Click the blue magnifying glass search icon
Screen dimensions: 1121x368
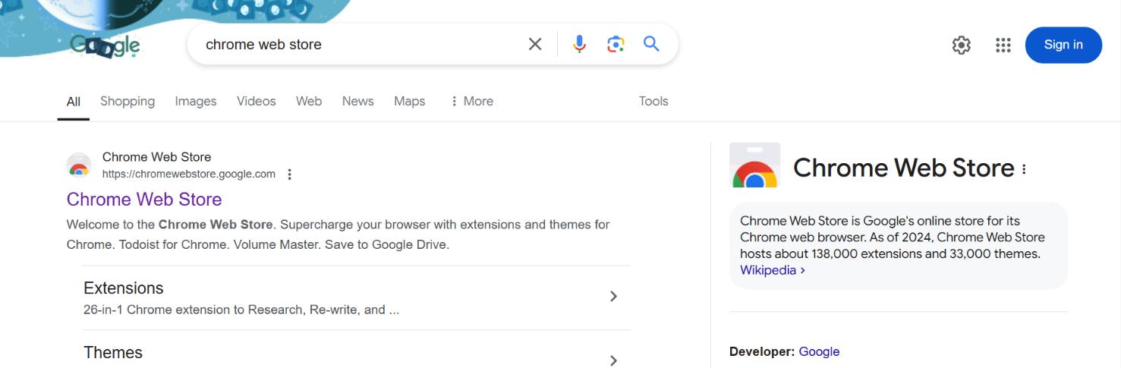pyautogui.click(x=651, y=44)
